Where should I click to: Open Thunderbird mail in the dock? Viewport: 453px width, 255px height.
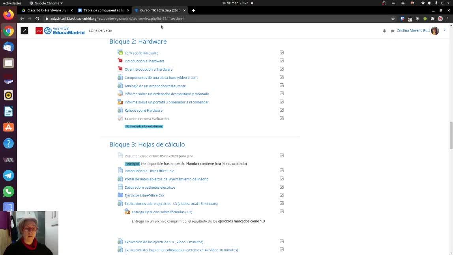[8, 47]
